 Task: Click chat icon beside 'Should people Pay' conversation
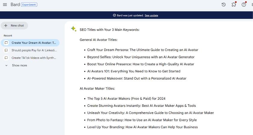[x=6, y=50]
